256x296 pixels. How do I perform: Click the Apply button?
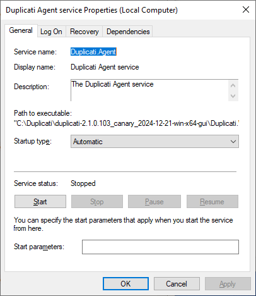[x=228, y=284]
